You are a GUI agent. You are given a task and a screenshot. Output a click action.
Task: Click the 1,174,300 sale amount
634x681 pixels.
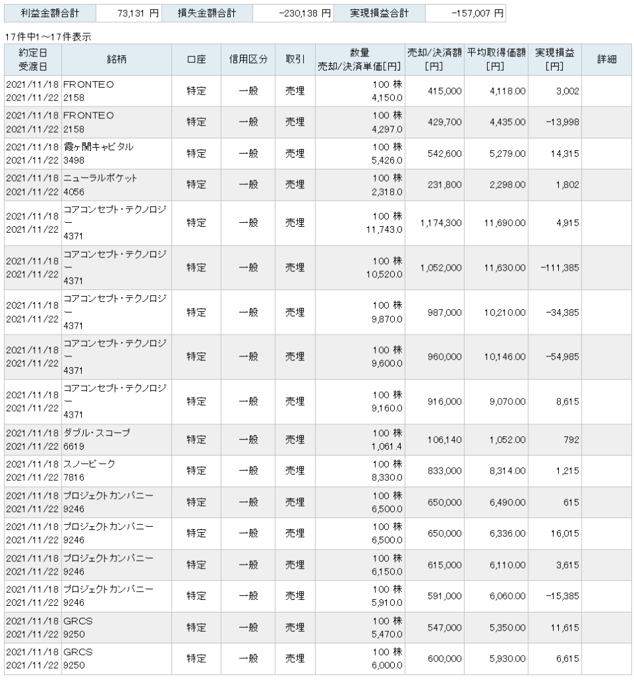coord(441,223)
